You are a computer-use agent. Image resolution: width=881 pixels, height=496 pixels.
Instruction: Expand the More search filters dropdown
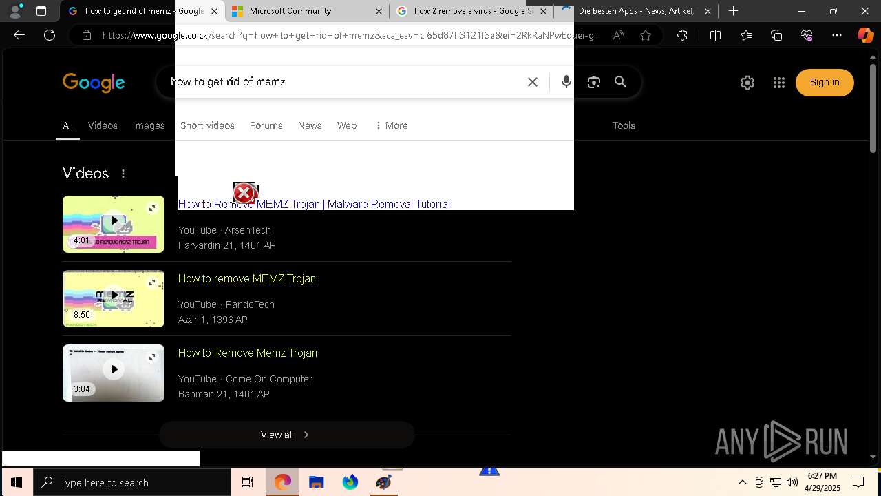point(391,125)
